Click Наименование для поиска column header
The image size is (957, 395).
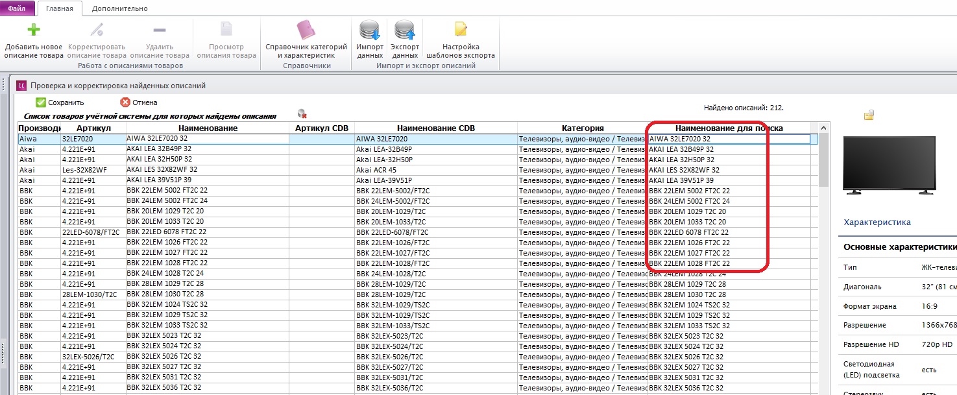point(729,128)
